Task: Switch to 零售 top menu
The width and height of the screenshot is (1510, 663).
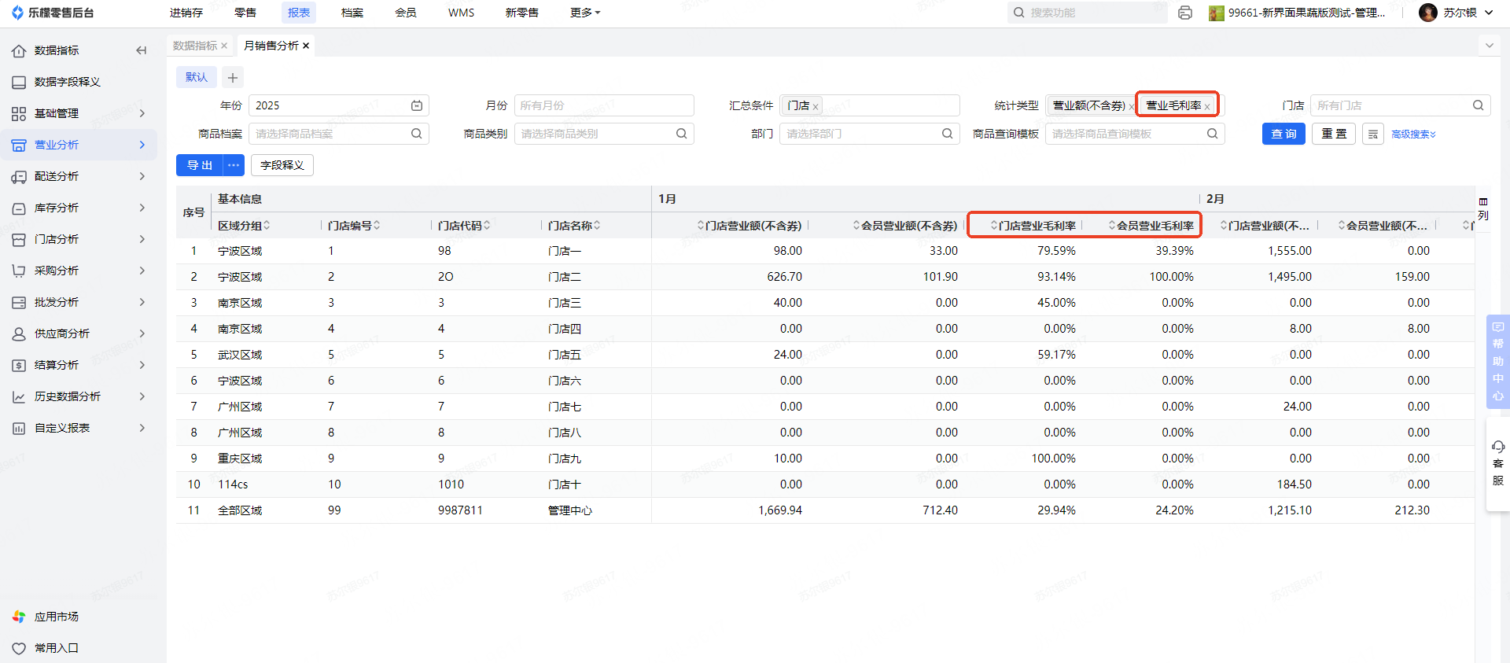Action: click(x=245, y=13)
